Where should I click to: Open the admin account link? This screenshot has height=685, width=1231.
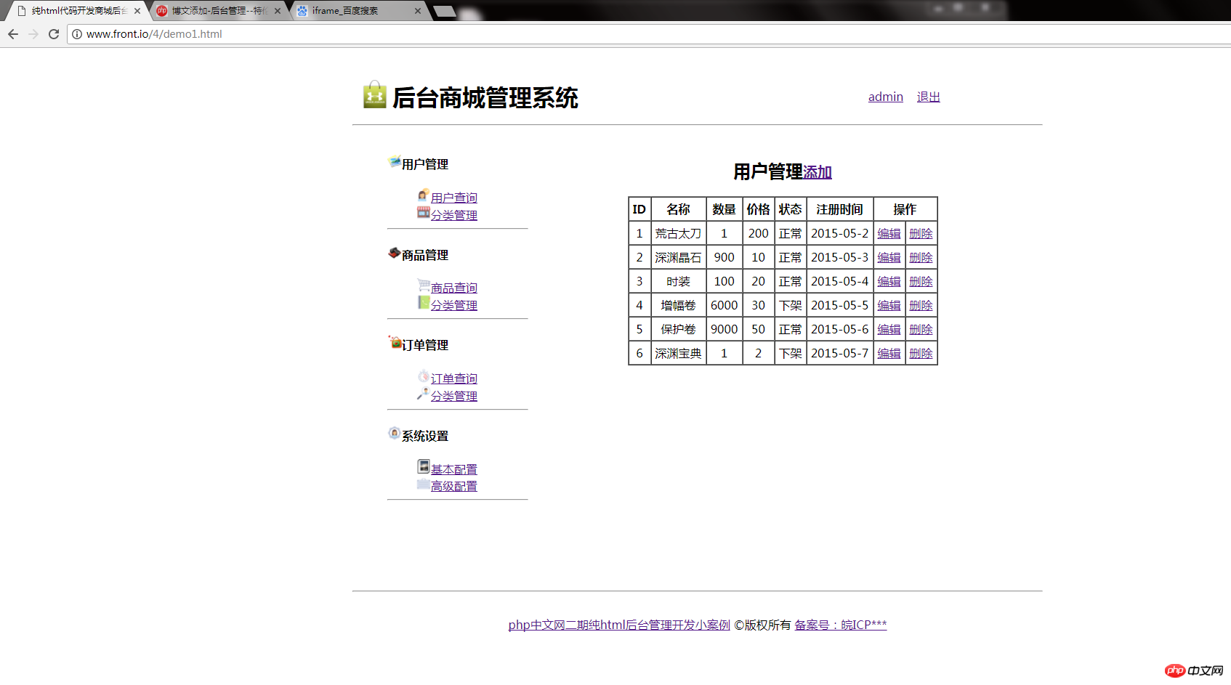click(886, 97)
